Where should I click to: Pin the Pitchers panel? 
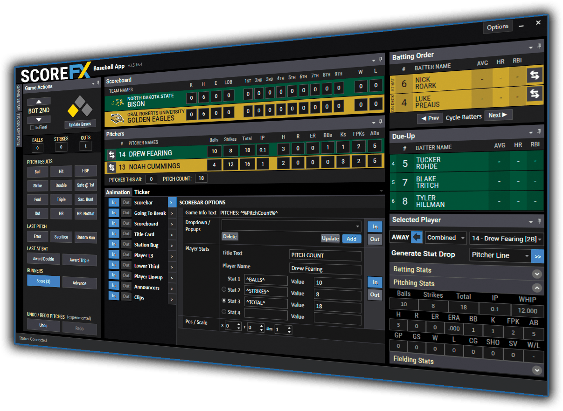[381, 122]
